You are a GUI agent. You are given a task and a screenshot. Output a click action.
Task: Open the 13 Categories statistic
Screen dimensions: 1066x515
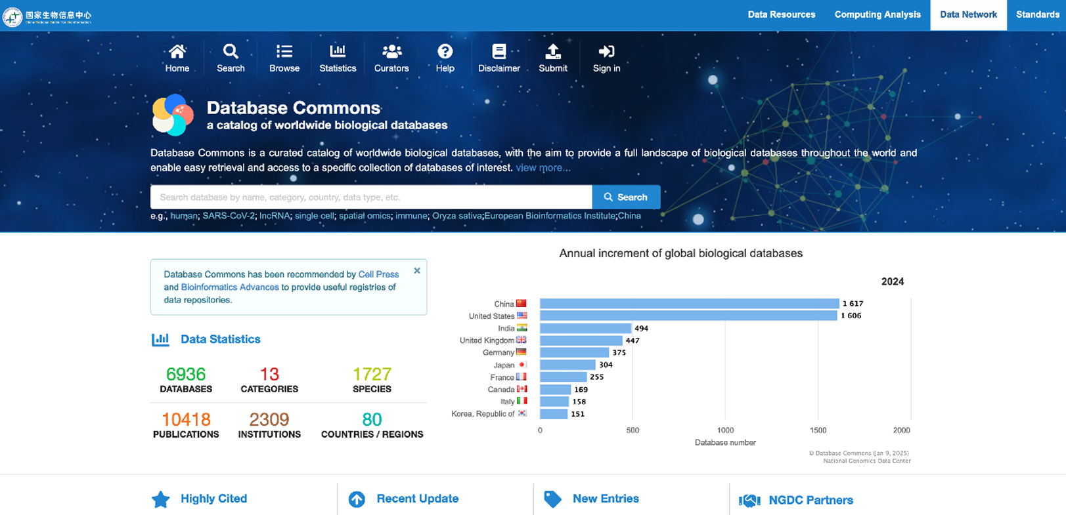click(x=269, y=380)
